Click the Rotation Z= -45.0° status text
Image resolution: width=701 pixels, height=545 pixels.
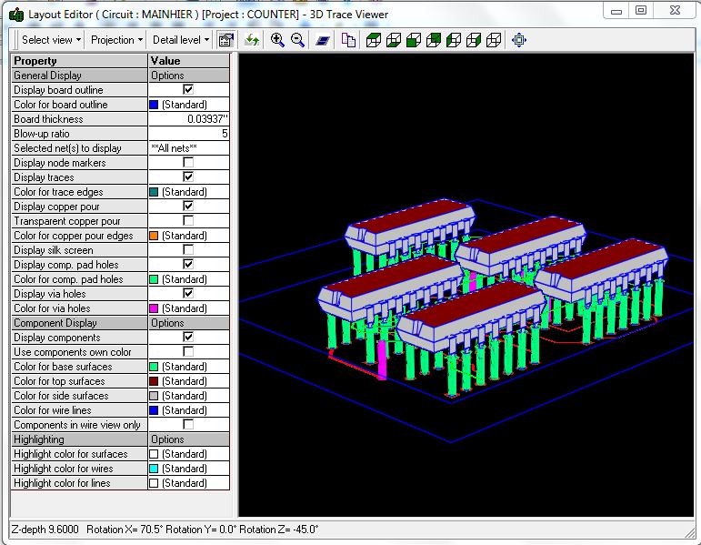point(279,530)
